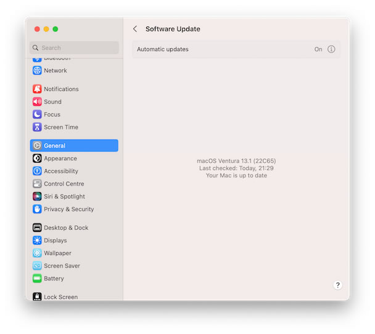Open Notifications settings pane
This screenshot has height=334, width=375.
point(74,89)
